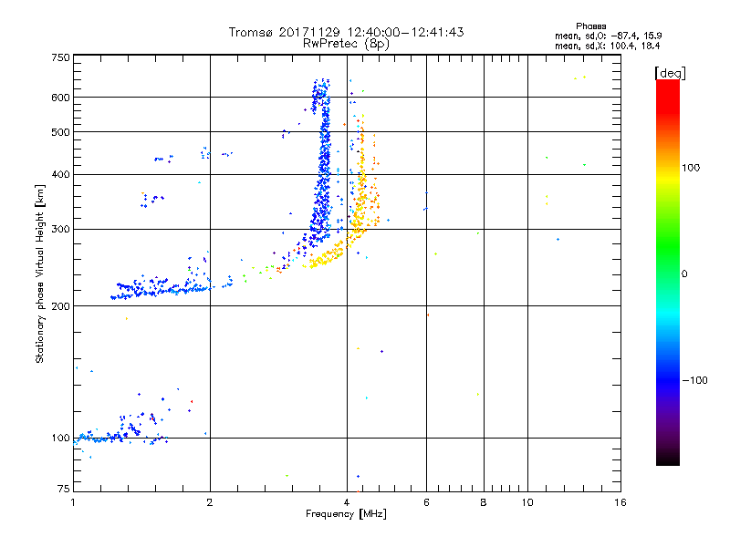The height and width of the screenshot is (547, 730).
Task: Click the x-axis tick label "2"
Action: point(210,502)
